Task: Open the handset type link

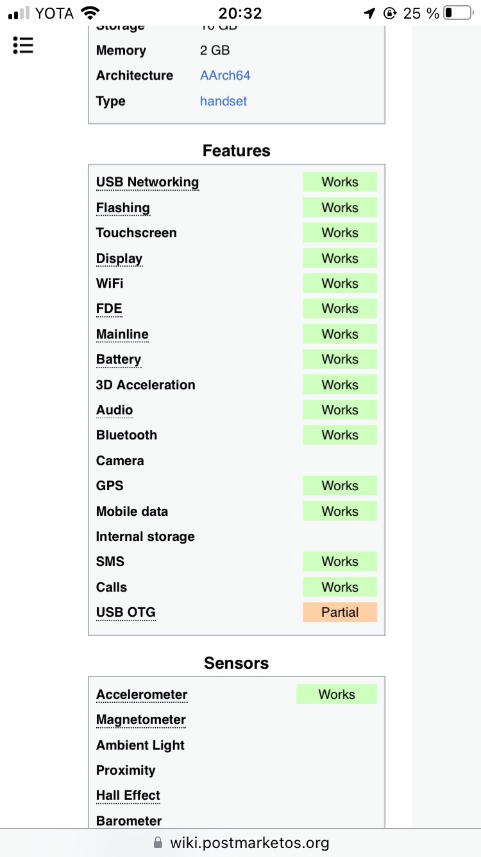Action: [x=223, y=102]
